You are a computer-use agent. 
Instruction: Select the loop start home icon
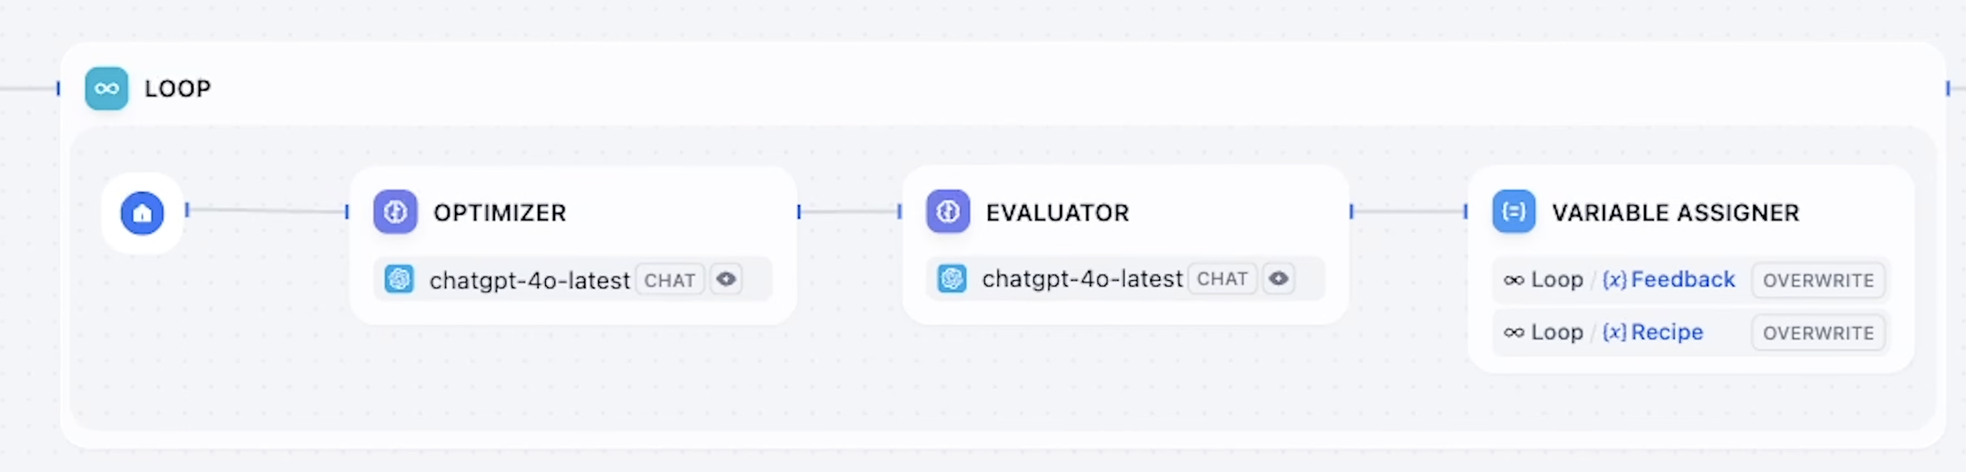tap(143, 213)
